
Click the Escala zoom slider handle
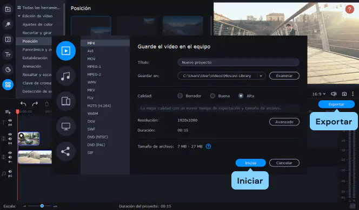42,206
